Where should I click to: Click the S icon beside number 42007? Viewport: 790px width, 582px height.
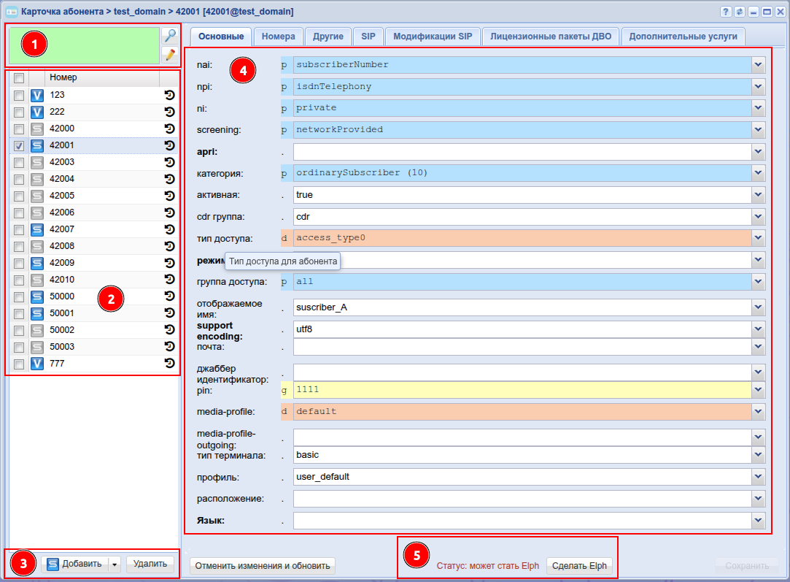pyautogui.click(x=37, y=229)
